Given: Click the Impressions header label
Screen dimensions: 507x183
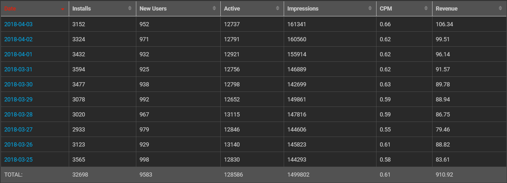Looking at the screenshot, I should (303, 9).
